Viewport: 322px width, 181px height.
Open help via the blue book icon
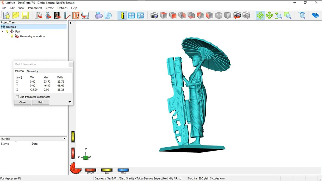315,16
